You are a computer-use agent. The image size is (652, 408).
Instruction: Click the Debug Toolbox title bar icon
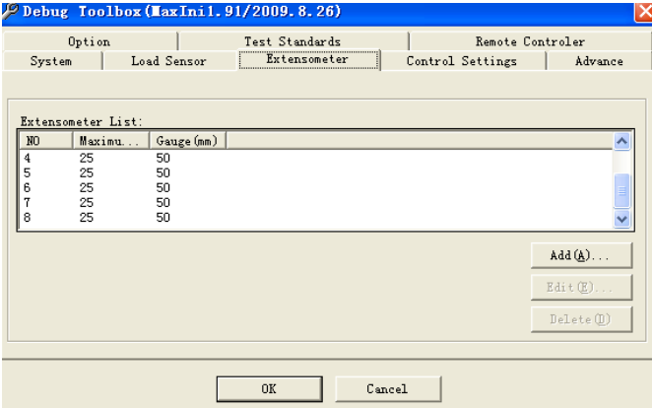coord(10,12)
